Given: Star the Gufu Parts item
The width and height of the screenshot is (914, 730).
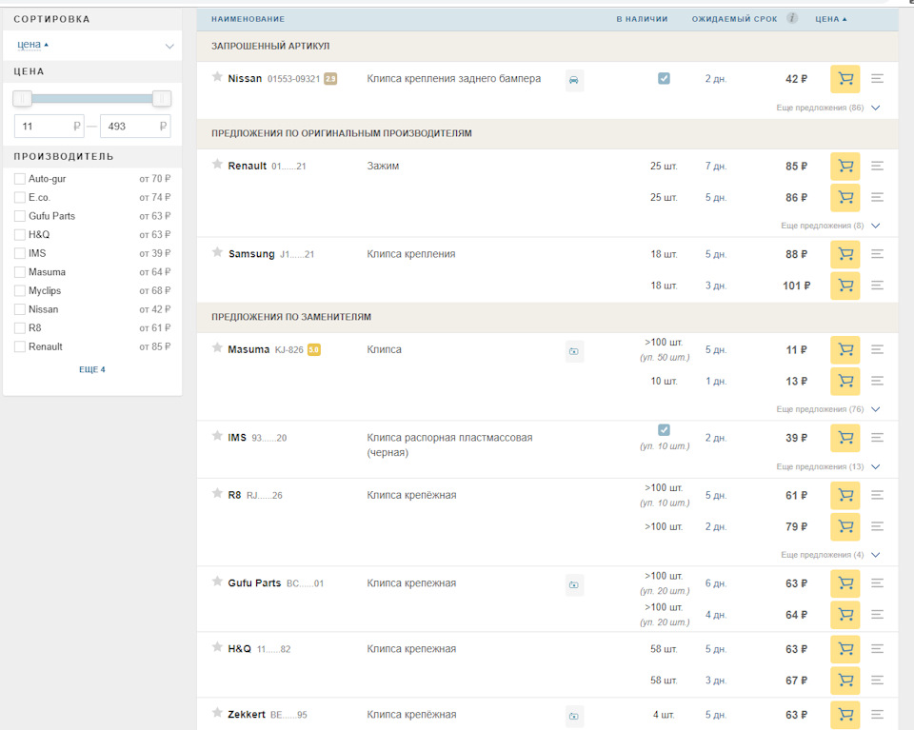Looking at the screenshot, I should coord(217,582).
